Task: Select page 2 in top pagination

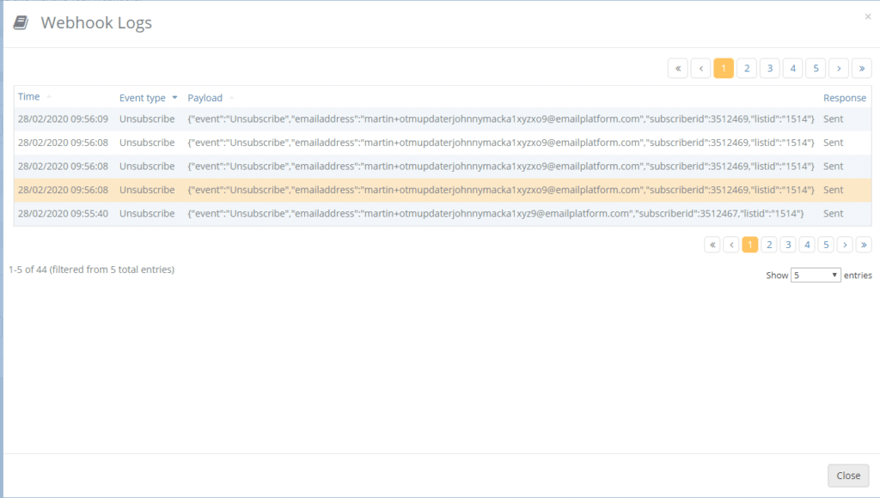Action: tap(747, 69)
